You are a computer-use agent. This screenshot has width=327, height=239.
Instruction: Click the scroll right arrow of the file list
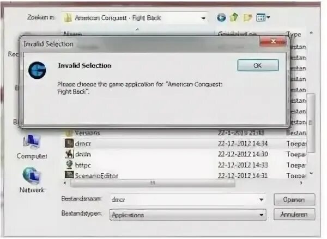tap(301, 183)
